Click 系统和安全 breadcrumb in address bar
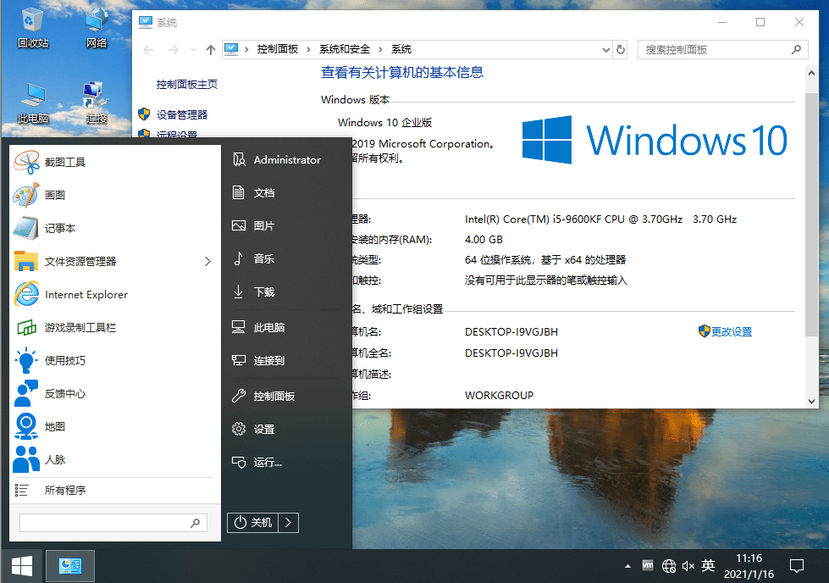Viewport: 829px width, 583px height. [x=345, y=49]
